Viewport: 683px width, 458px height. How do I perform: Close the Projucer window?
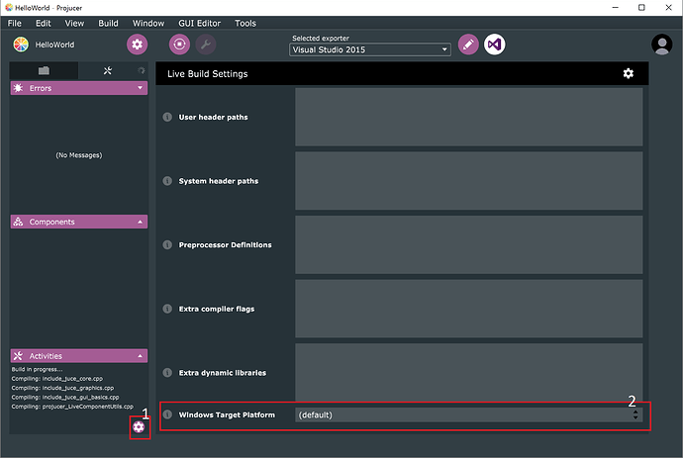668,7
